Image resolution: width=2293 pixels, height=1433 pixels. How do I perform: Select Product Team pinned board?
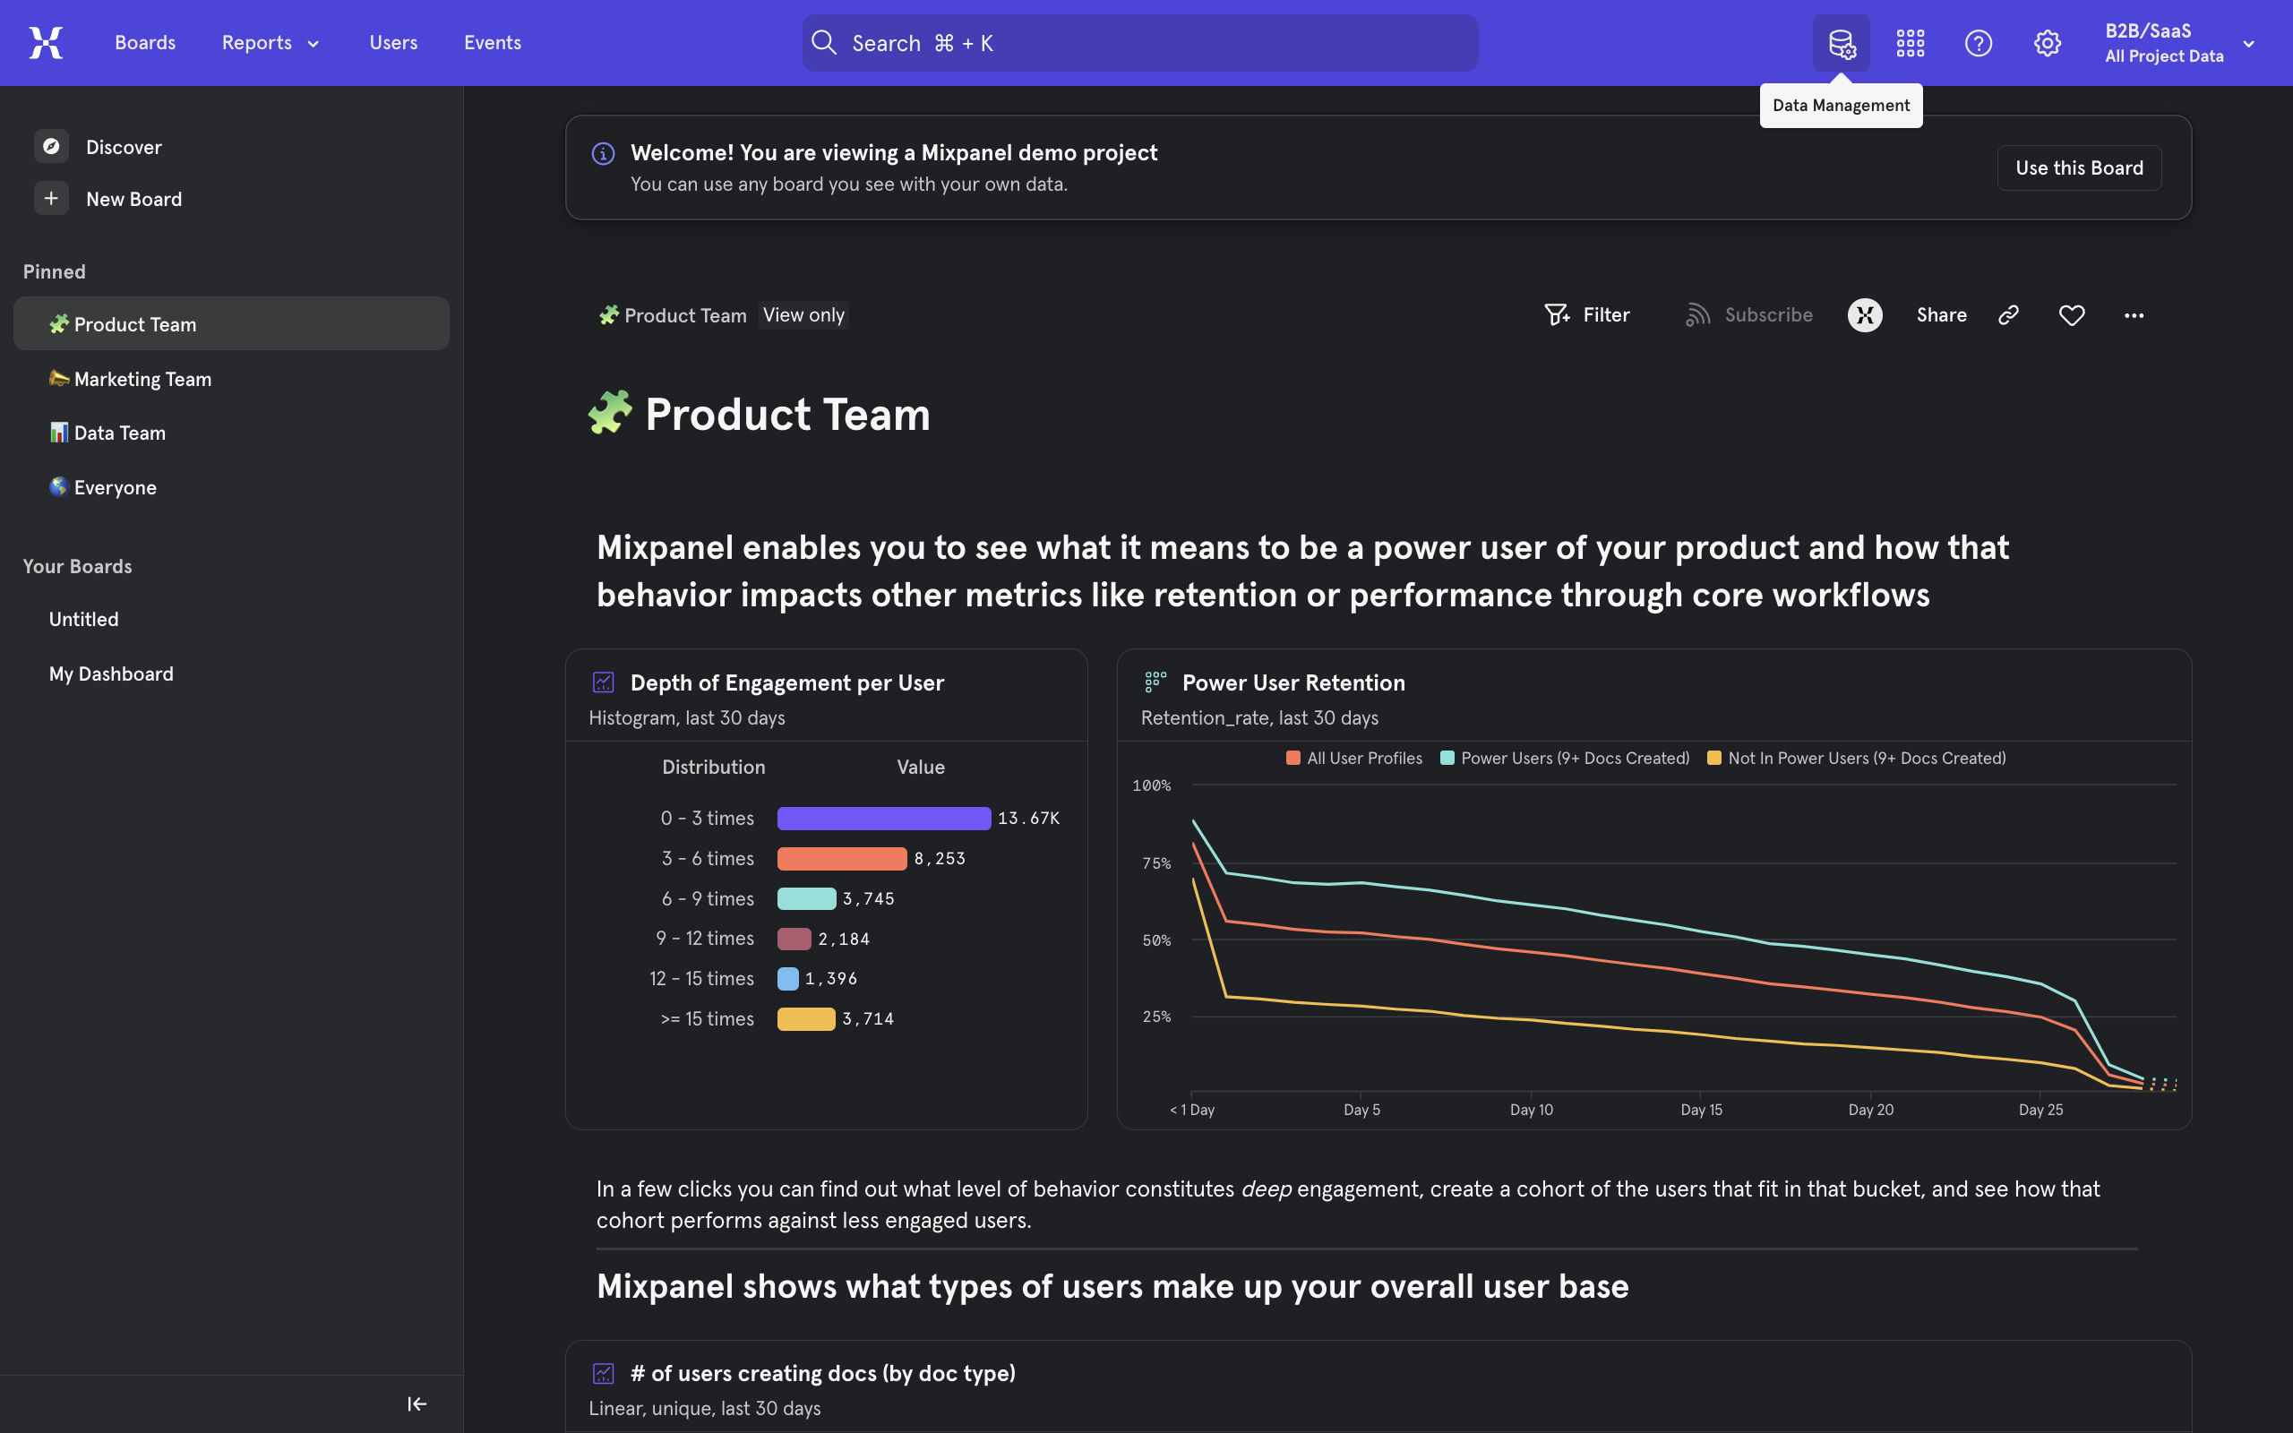(x=231, y=323)
